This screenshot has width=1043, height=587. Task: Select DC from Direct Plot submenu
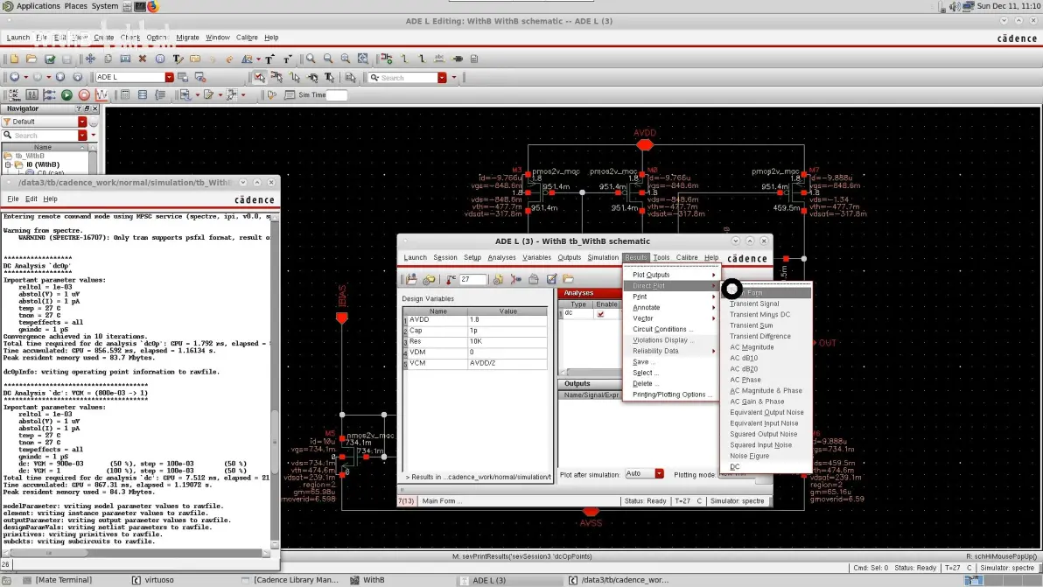pyautogui.click(x=734, y=466)
